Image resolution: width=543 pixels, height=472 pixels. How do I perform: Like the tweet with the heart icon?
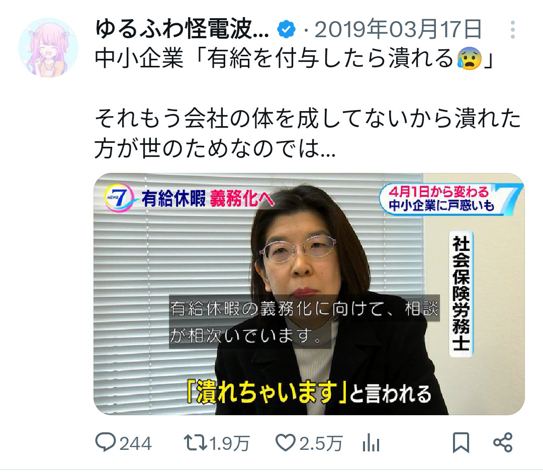tap(286, 443)
